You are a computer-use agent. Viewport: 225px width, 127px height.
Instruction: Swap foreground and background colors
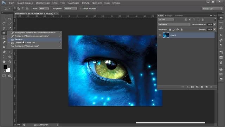[x=9, y=66]
